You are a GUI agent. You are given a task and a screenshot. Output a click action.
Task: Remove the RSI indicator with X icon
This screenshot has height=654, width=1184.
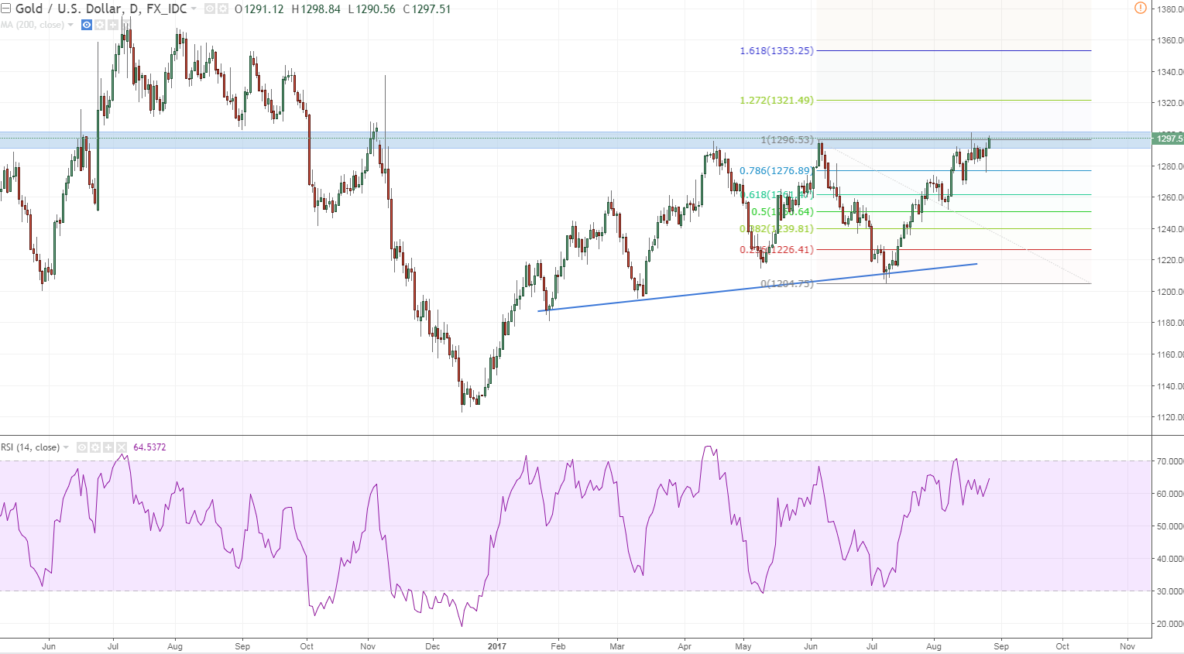[x=122, y=447]
